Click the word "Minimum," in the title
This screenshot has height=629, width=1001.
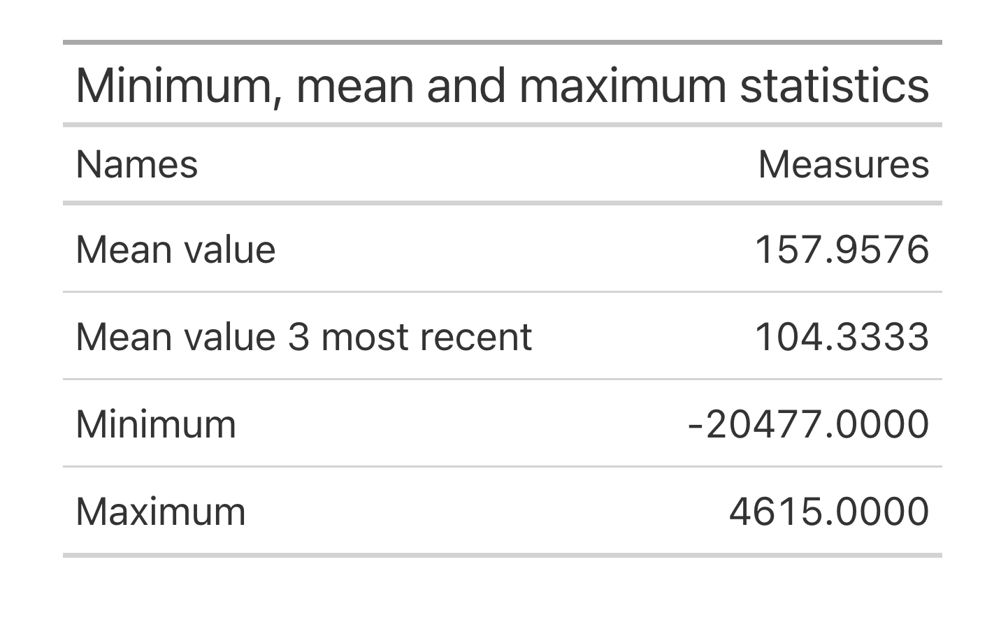pos(178,85)
